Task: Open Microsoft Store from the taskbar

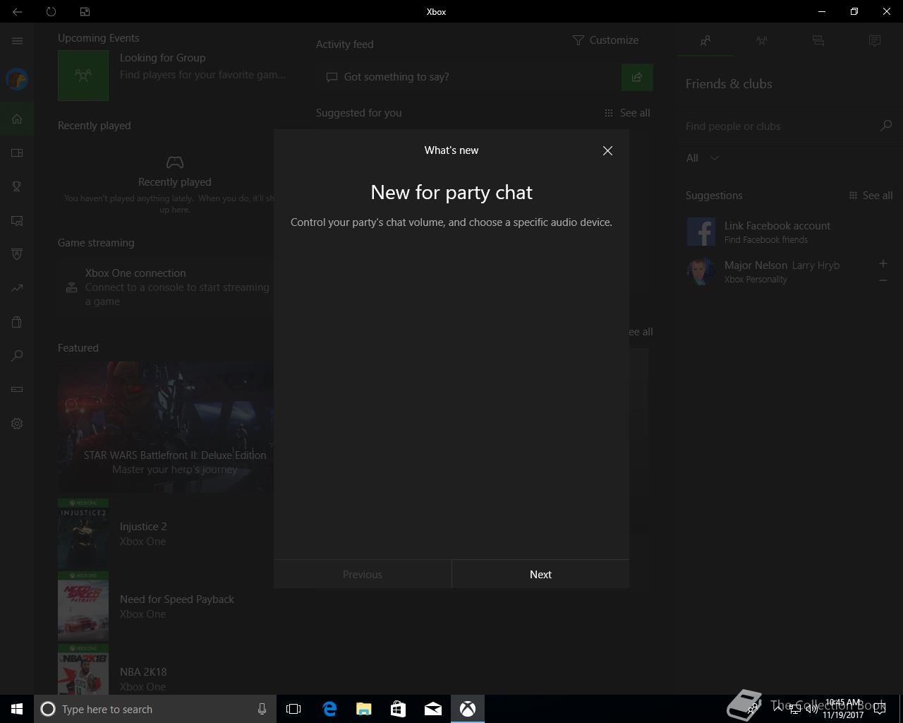Action: pos(399,709)
